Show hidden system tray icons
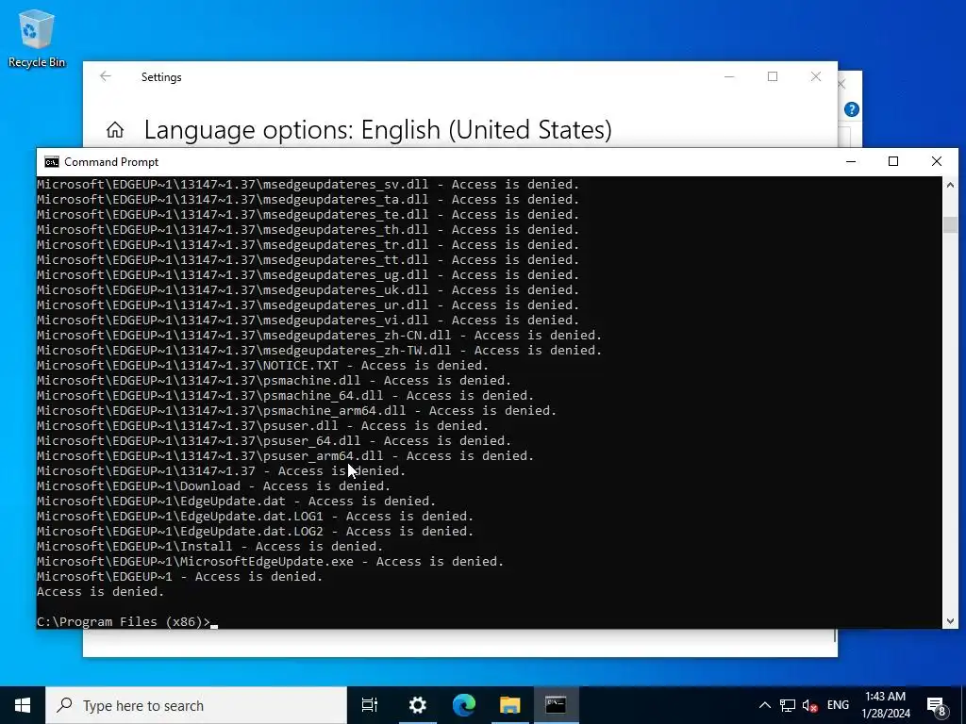966x724 pixels. (x=764, y=705)
